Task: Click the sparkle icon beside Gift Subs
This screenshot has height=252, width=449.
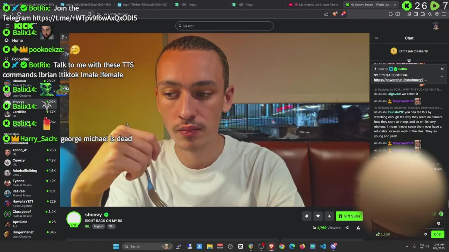Action: [329, 216]
